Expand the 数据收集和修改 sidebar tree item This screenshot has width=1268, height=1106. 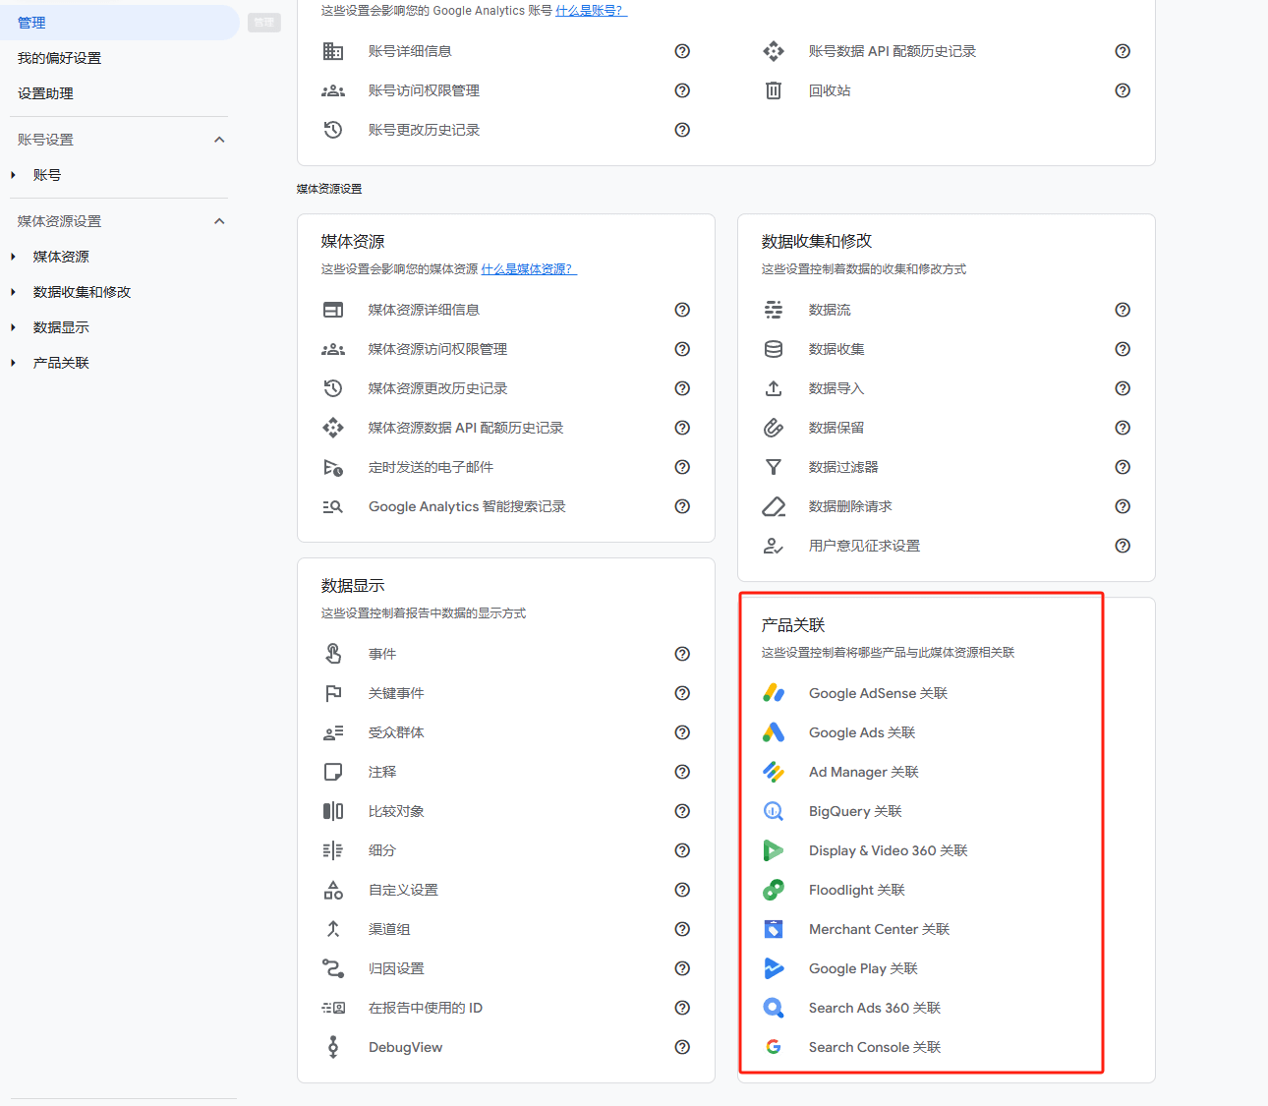point(13,292)
